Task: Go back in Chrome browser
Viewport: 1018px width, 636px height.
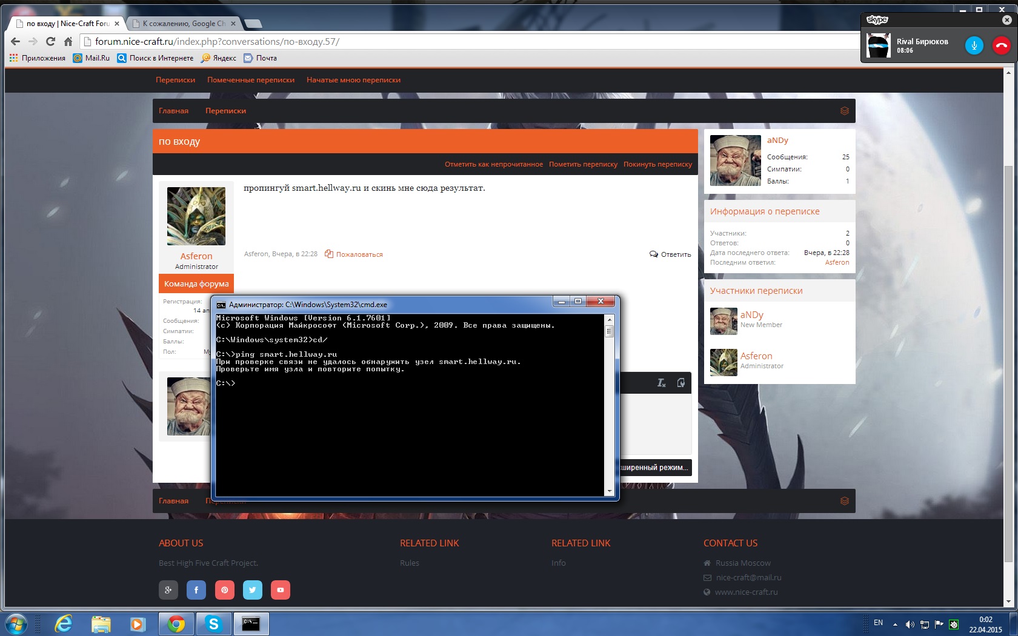Action: tap(16, 42)
